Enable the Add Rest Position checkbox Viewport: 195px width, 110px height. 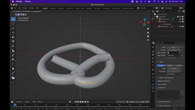(158, 102)
